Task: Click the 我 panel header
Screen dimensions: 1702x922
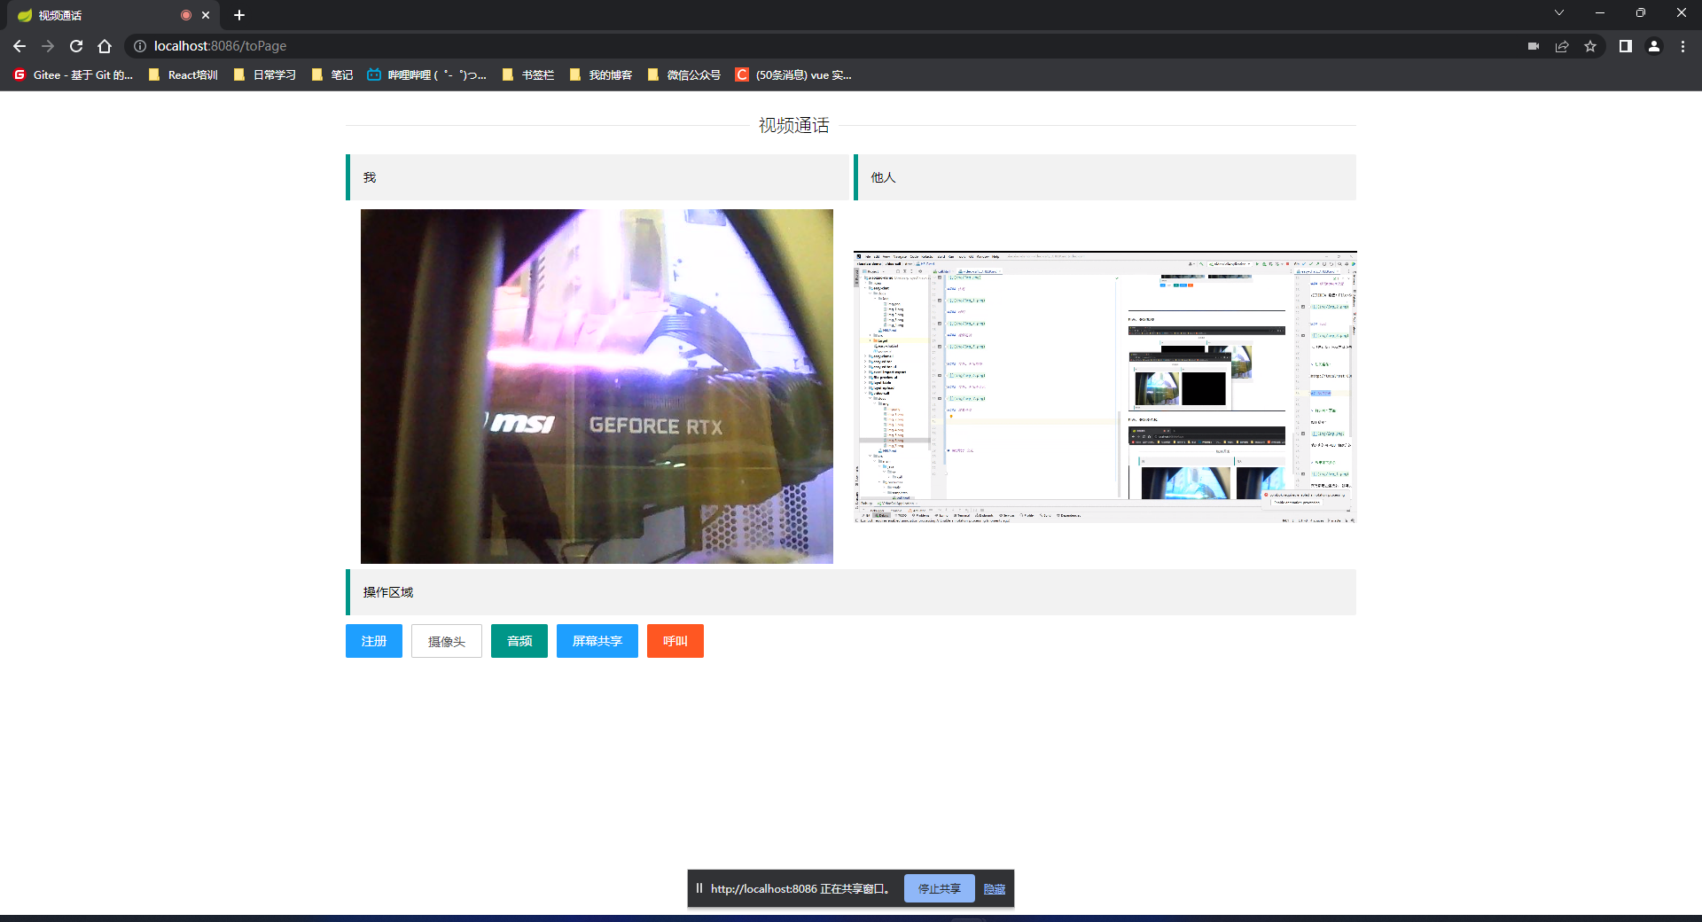Action: tap(597, 177)
